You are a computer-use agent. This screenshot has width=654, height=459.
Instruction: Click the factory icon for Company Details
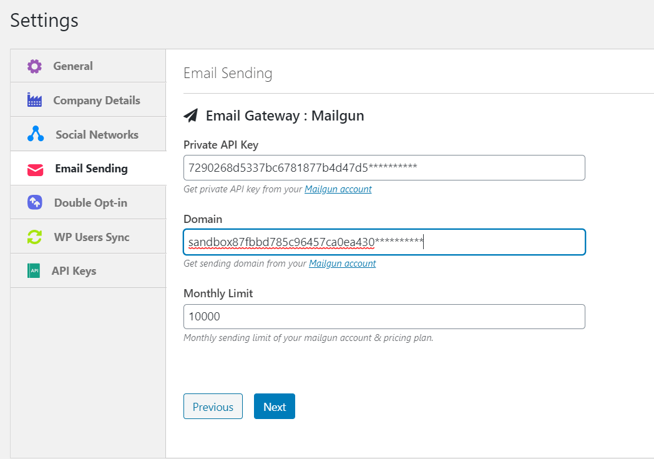pos(34,99)
